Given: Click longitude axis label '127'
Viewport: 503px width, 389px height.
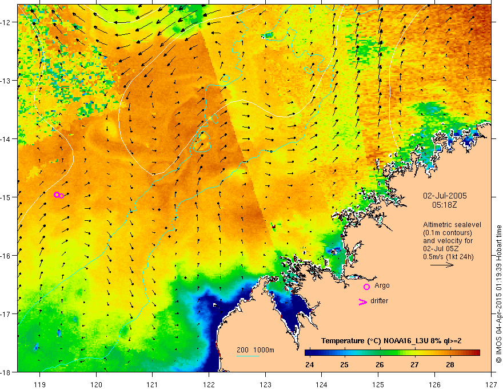Looking at the screenshot, I should pyautogui.click(x=491, y=385).
